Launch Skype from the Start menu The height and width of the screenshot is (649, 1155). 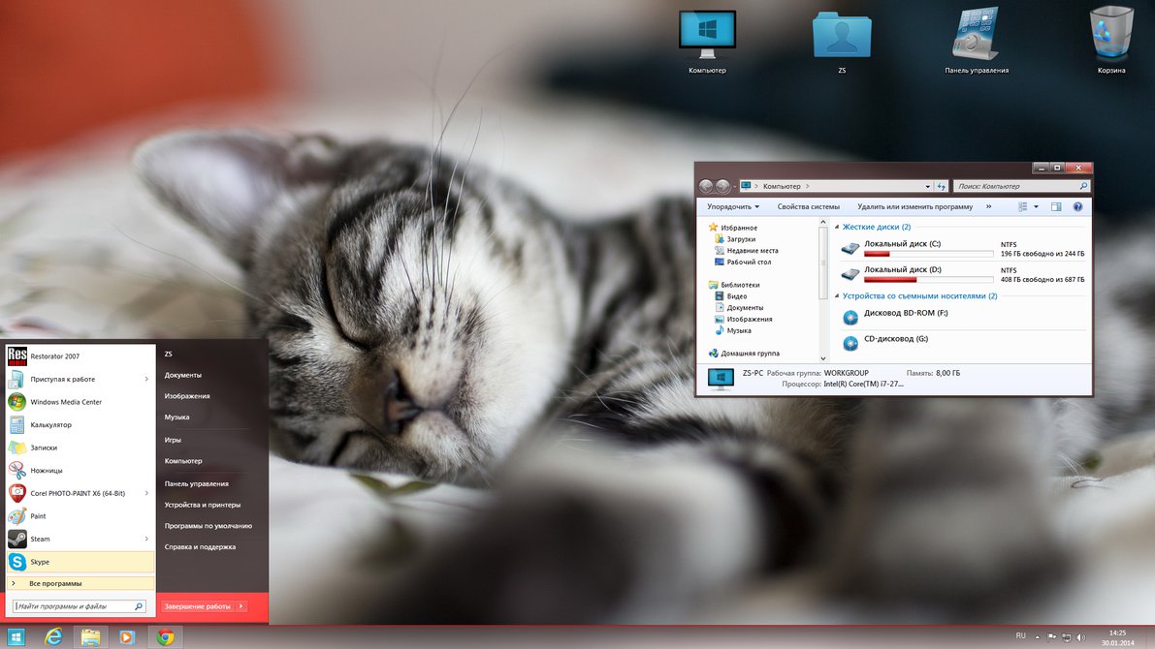point(40,562)
